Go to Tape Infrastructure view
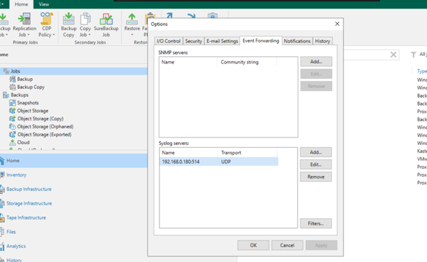This screenshot has width=427, height=262. pyautogui.click(x=26, y=218)
